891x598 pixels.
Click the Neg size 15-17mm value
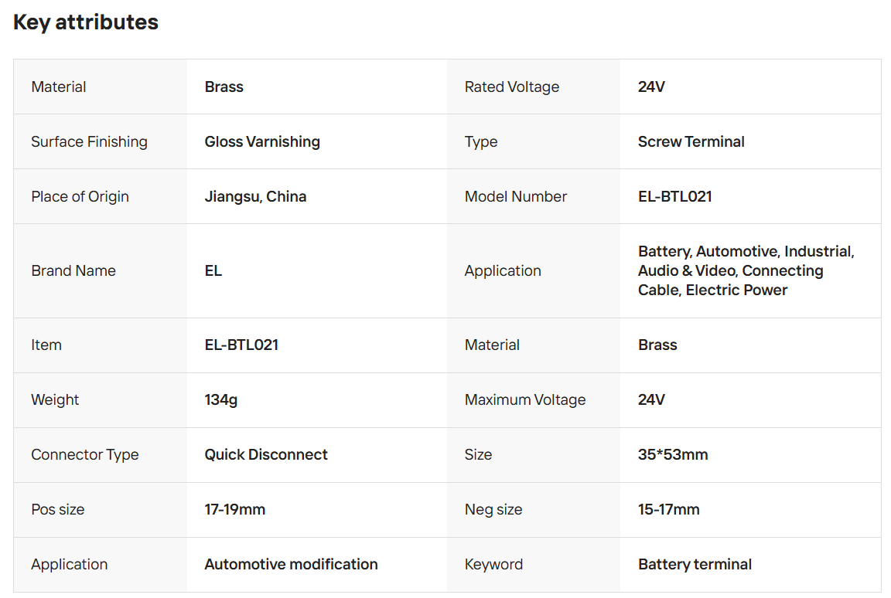click(668, 509)
